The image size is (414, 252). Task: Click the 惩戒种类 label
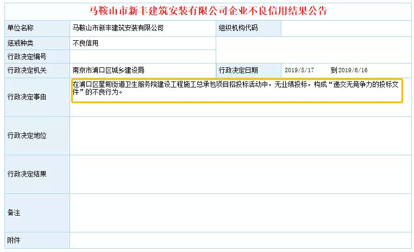(x=20, y=43)
